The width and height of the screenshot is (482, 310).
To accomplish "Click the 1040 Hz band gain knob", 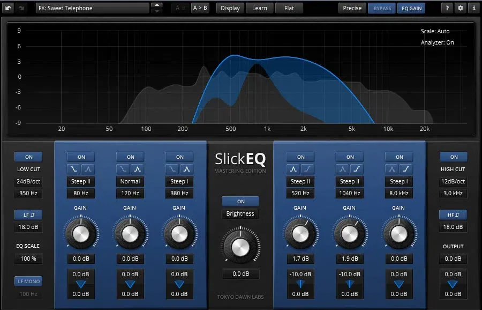I will tap(350, 234).
